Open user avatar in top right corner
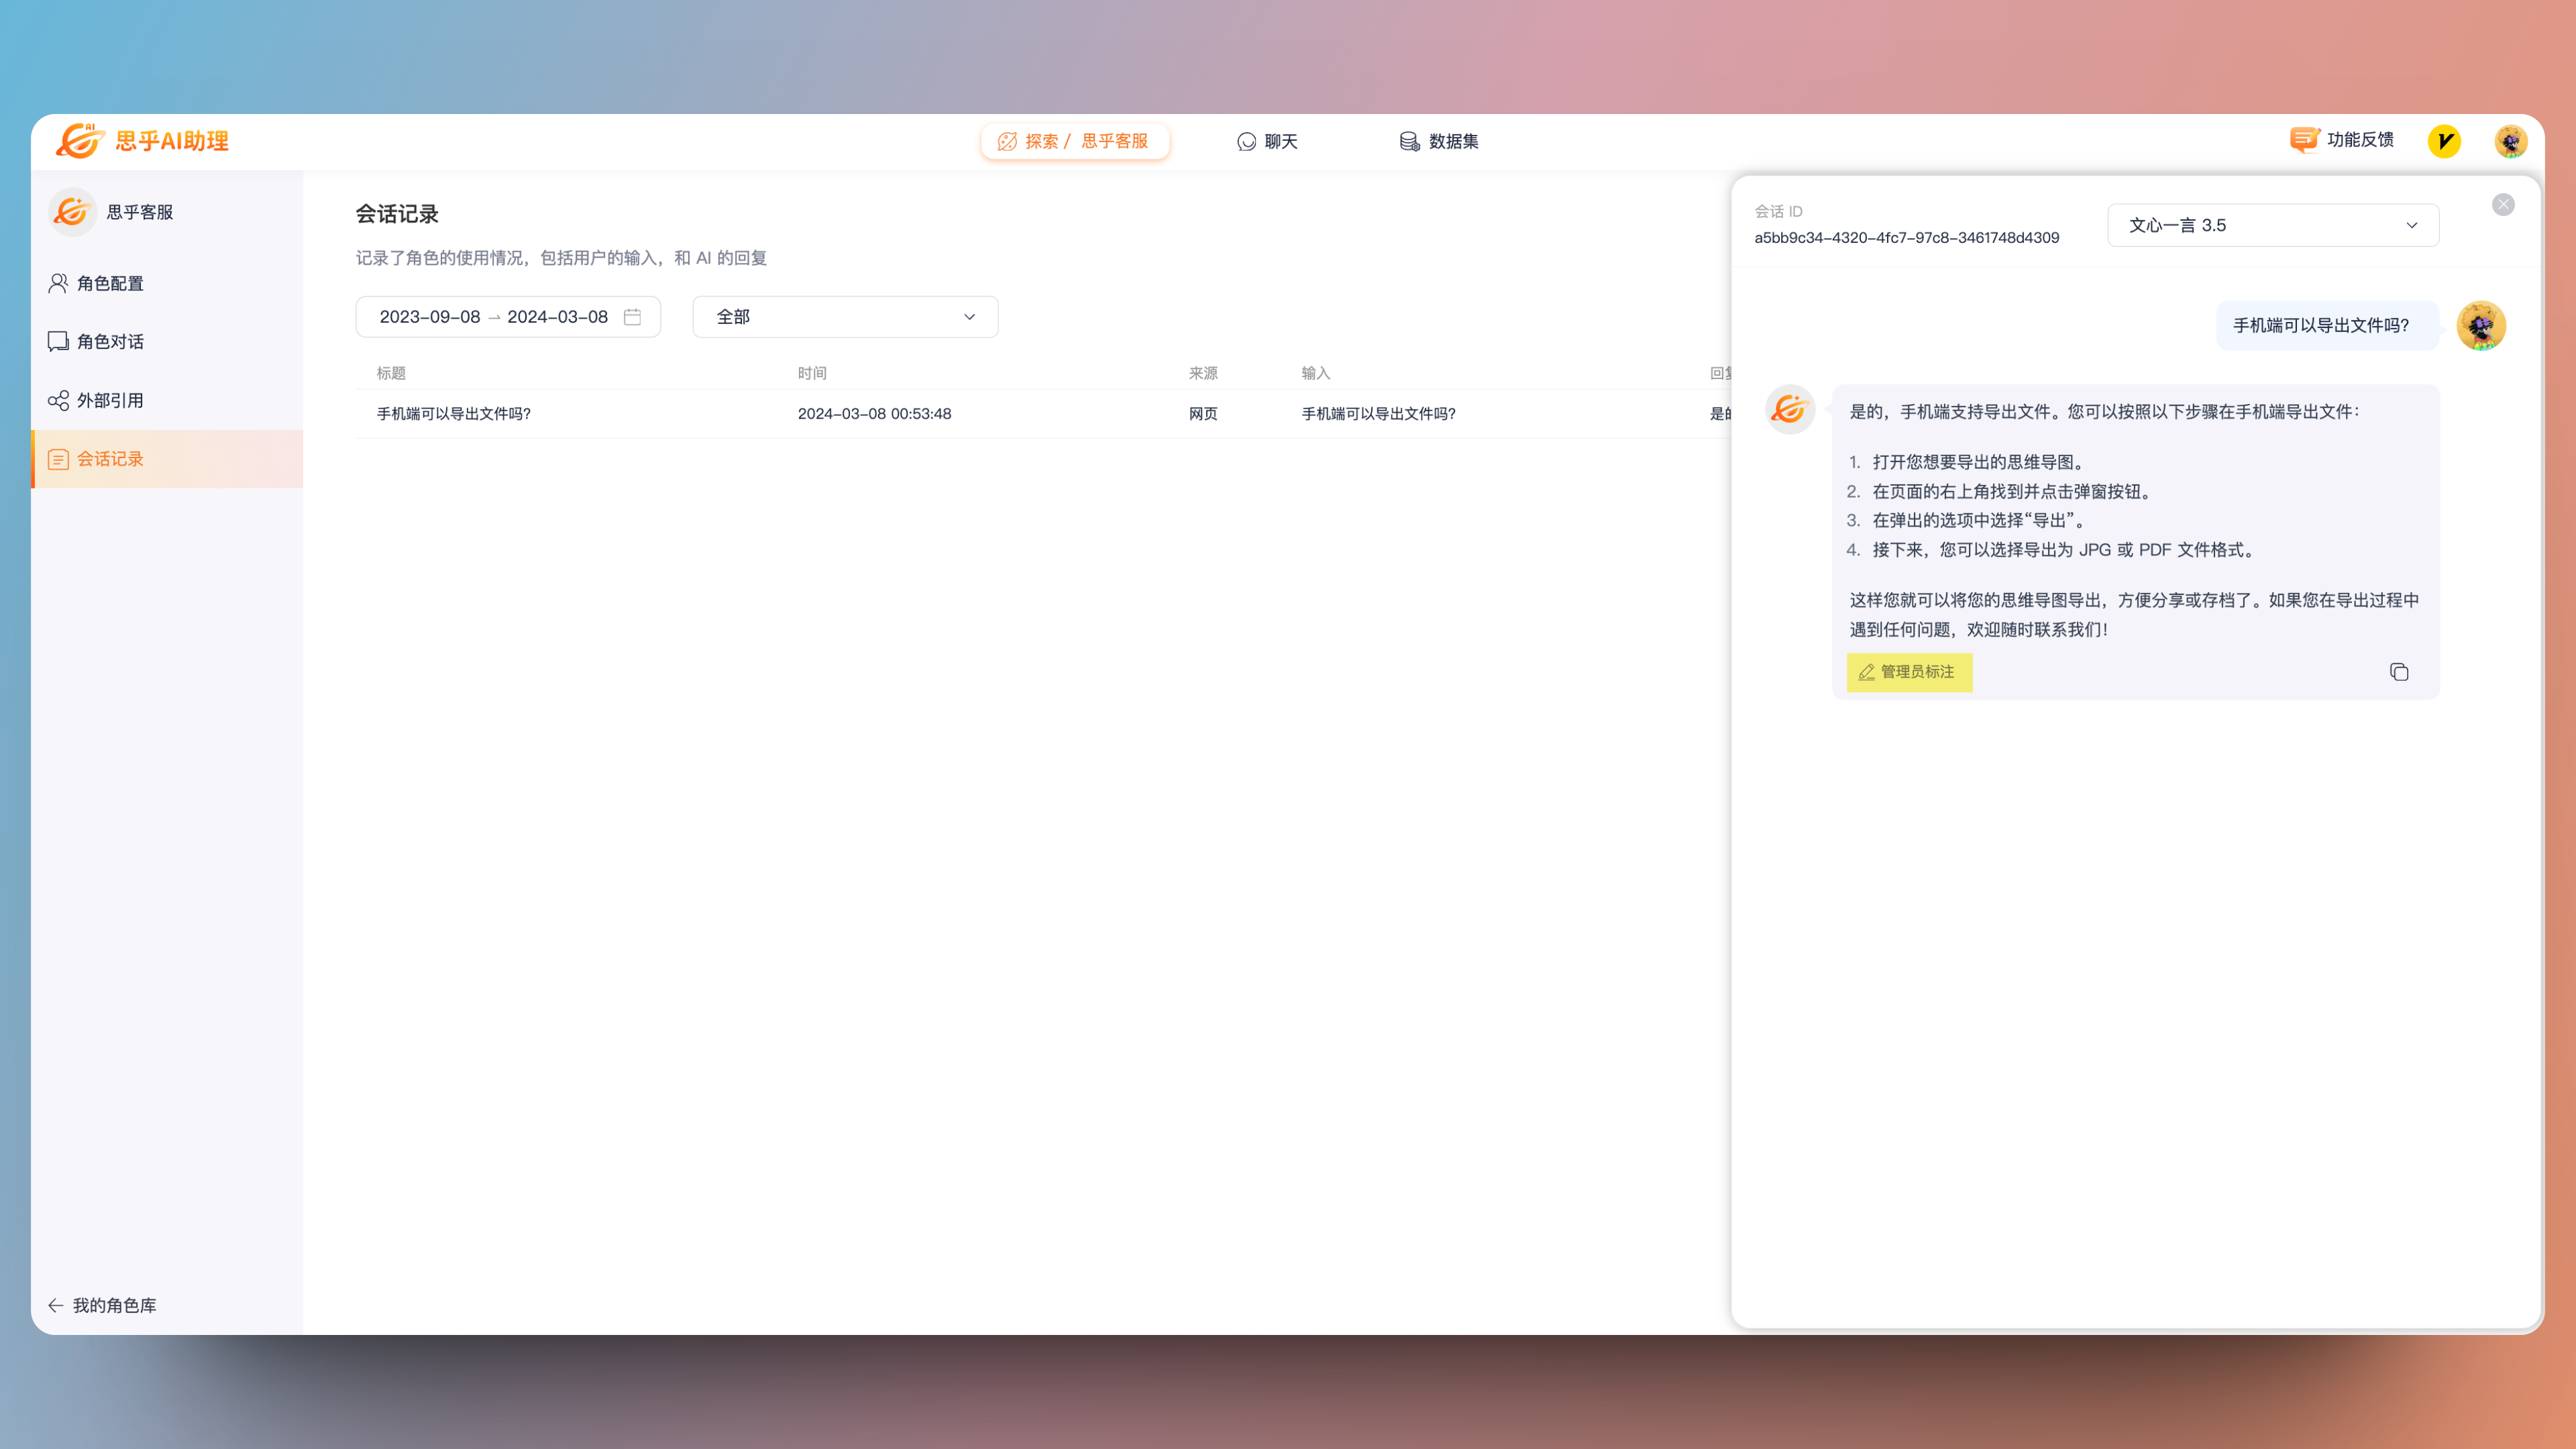The image size is (2576, 1449). [x=2510, y=141]
